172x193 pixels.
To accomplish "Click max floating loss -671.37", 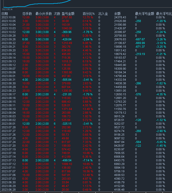I will 140,47.
